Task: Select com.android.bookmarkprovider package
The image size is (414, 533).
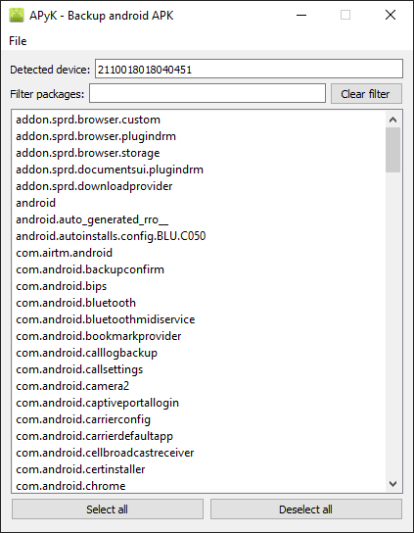Action: (199, 336)
